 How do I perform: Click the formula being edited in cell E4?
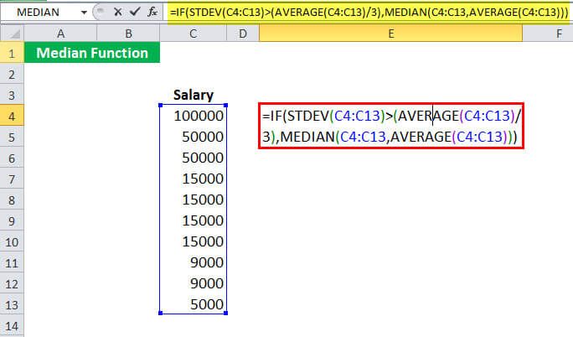391,126
